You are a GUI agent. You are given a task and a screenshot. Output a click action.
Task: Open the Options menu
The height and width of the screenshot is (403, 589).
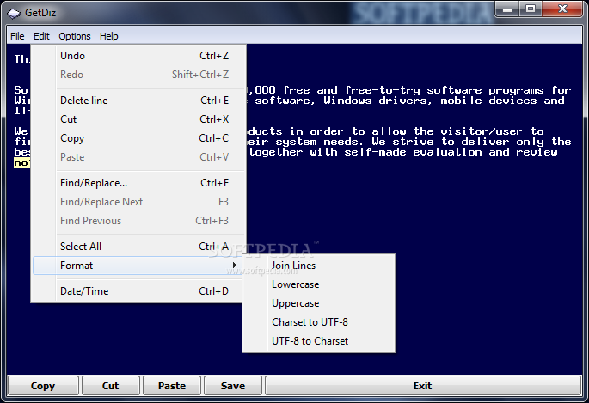click(x=74, y=36)
